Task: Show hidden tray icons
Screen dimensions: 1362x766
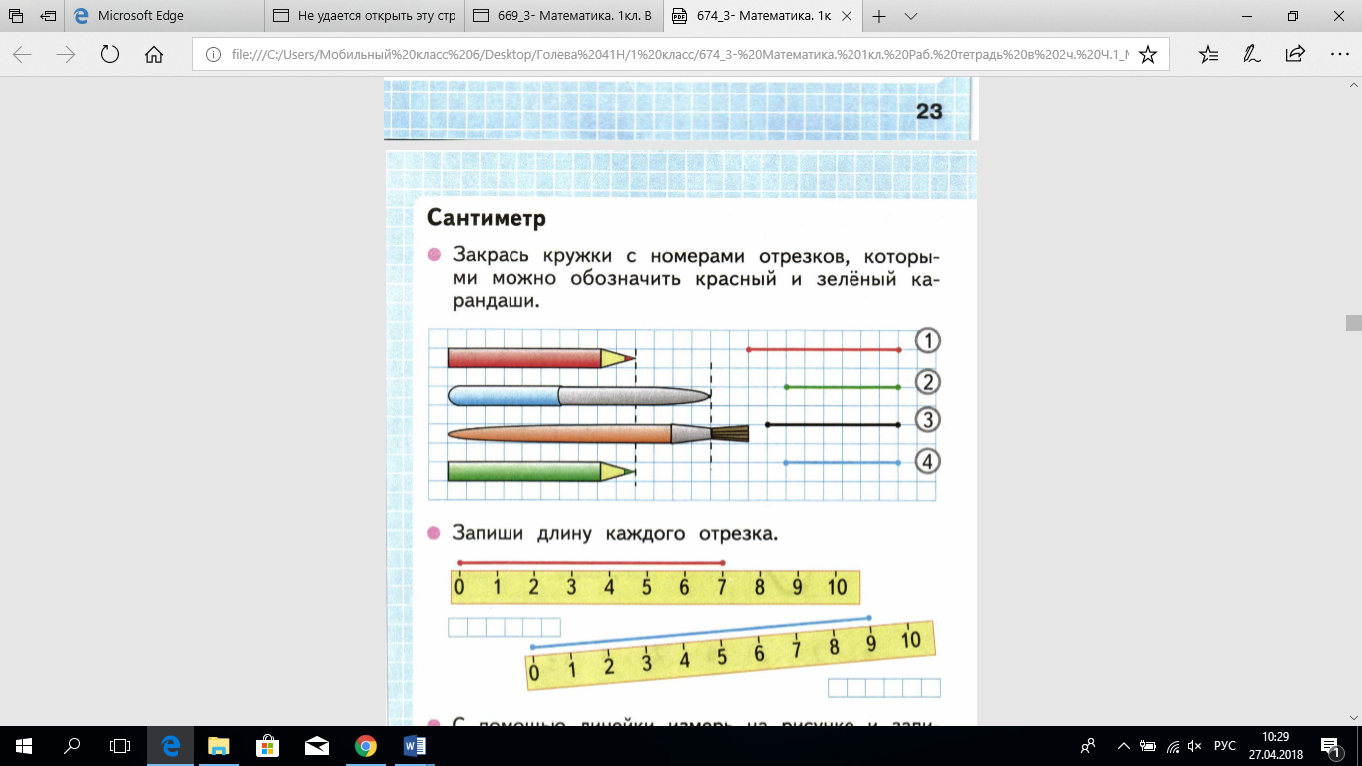Action: (x=1124, y=746)
